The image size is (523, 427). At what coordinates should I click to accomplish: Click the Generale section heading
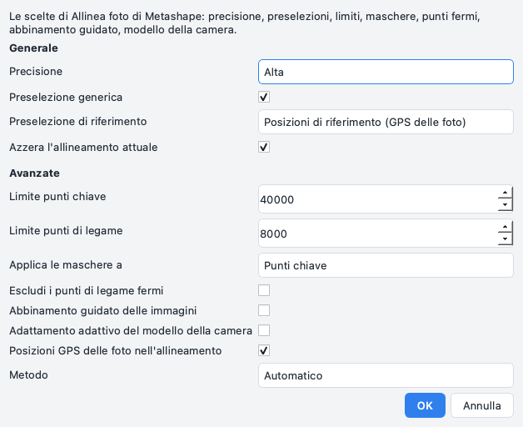[x=33, y=48]
